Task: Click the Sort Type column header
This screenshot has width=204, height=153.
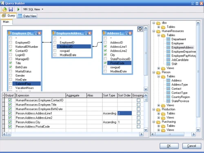Action: [x=110, y=95]
